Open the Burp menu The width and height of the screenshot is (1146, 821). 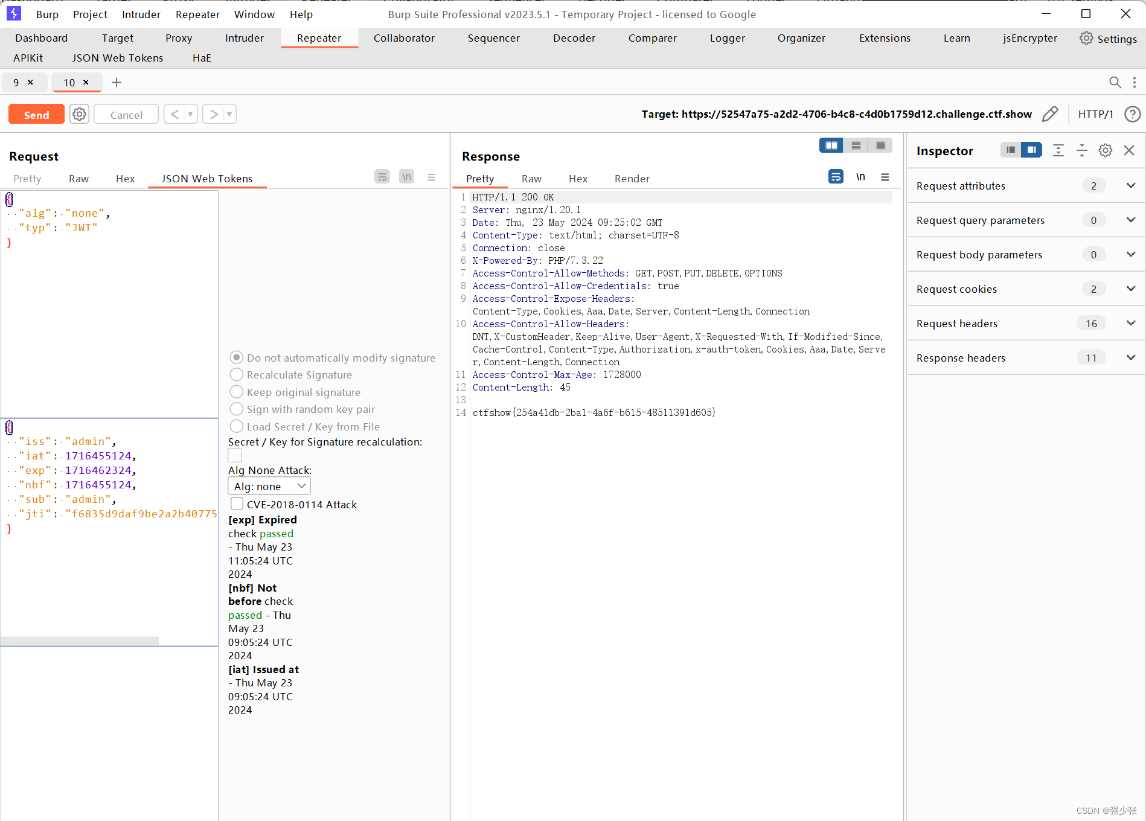click(47, 14)
